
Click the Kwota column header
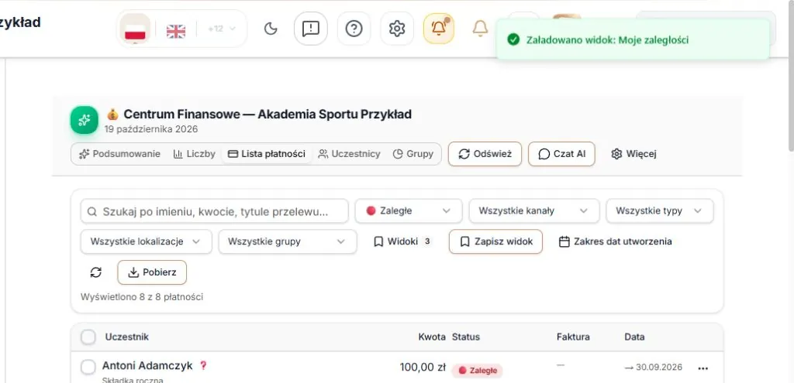[432, 337]
